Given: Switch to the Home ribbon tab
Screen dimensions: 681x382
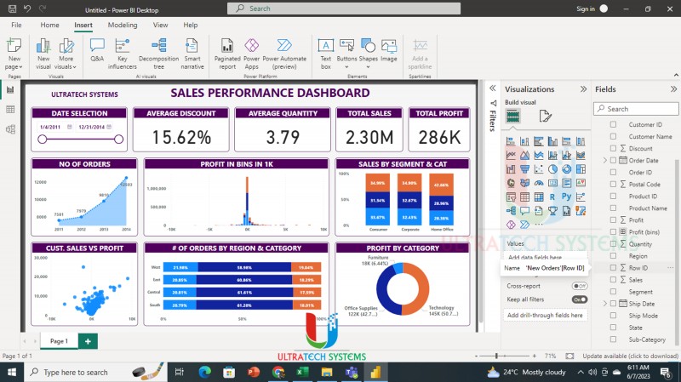Looking at the screenshot, I should coord(49,25).
